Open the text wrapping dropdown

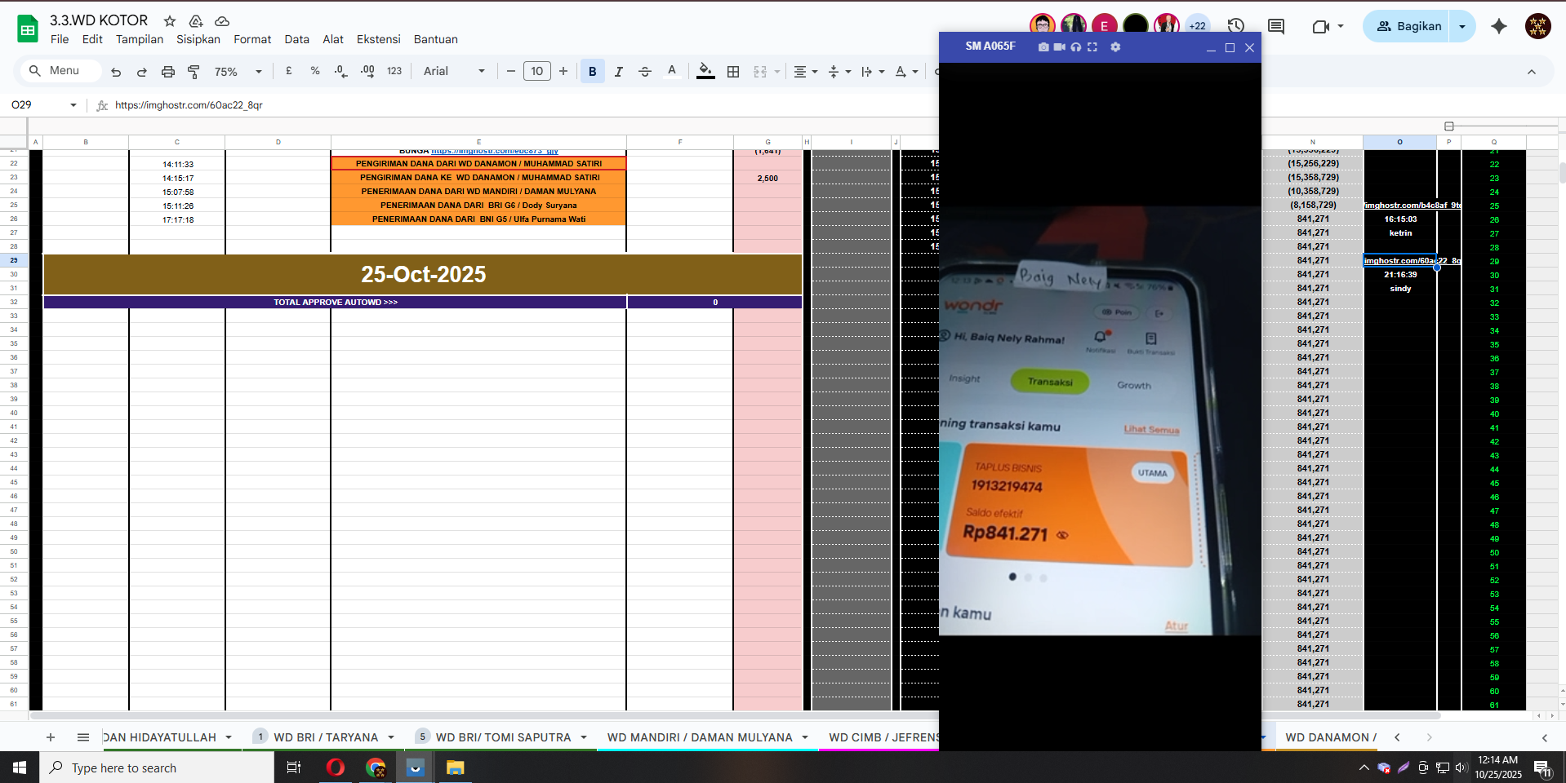873,72
